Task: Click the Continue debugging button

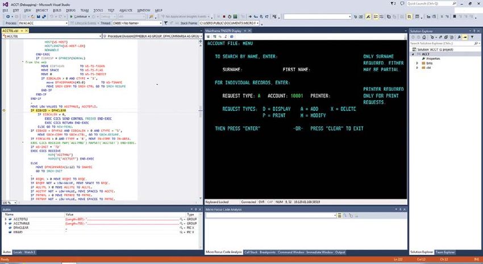Action: pos(79,16)
